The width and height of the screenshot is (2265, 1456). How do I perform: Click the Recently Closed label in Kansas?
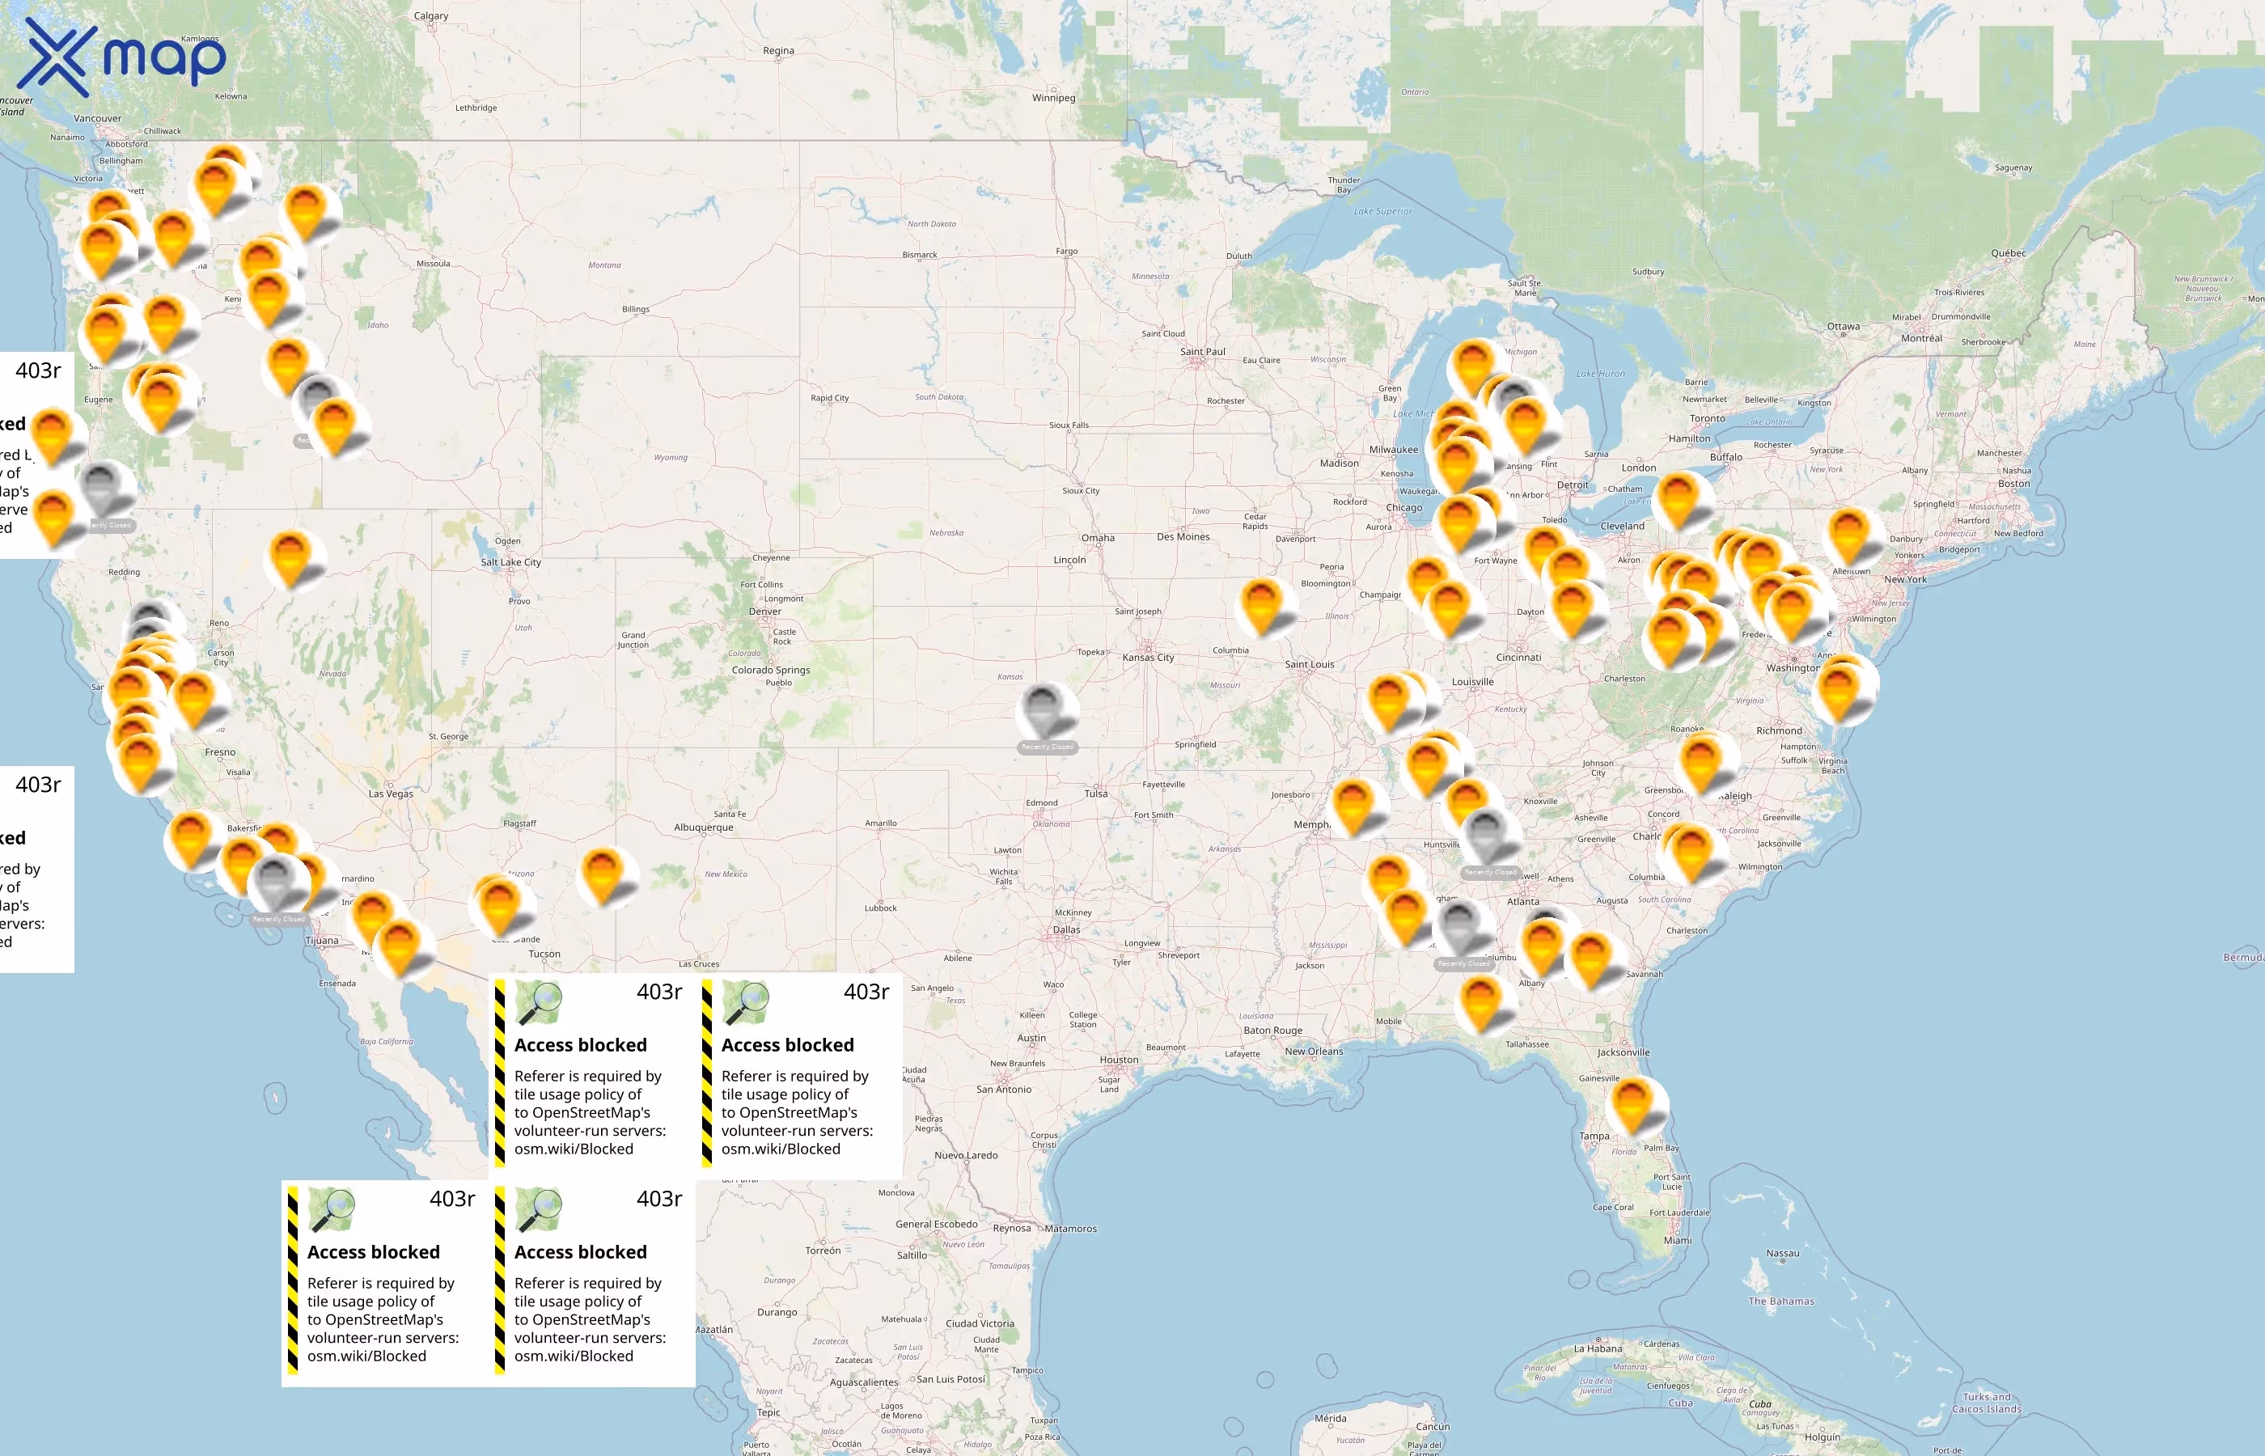tap(1047, 747)
